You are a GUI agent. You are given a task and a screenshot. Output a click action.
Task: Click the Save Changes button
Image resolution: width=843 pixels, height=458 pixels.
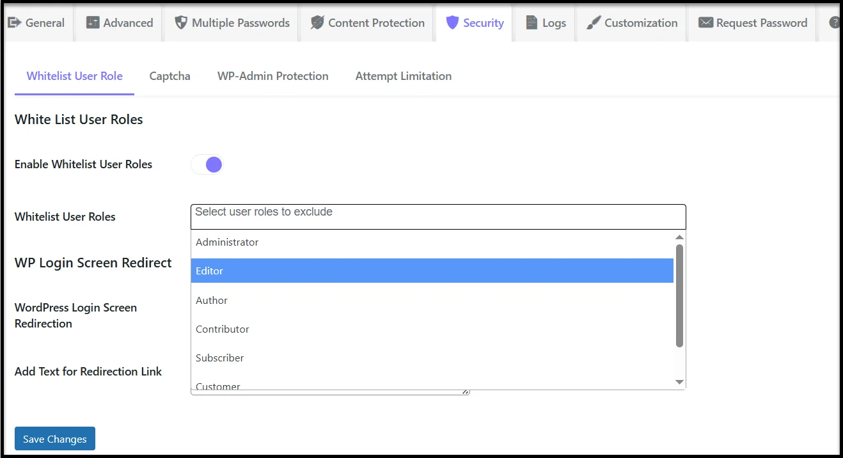[54, 438]
